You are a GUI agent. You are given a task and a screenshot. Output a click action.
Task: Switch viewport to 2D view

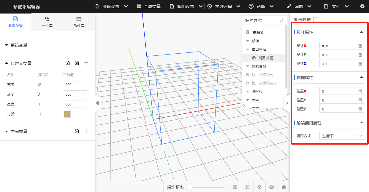[x=235, y=187]
